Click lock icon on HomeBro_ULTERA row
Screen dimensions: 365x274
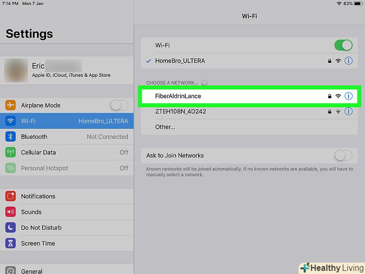tap(329, 61)
